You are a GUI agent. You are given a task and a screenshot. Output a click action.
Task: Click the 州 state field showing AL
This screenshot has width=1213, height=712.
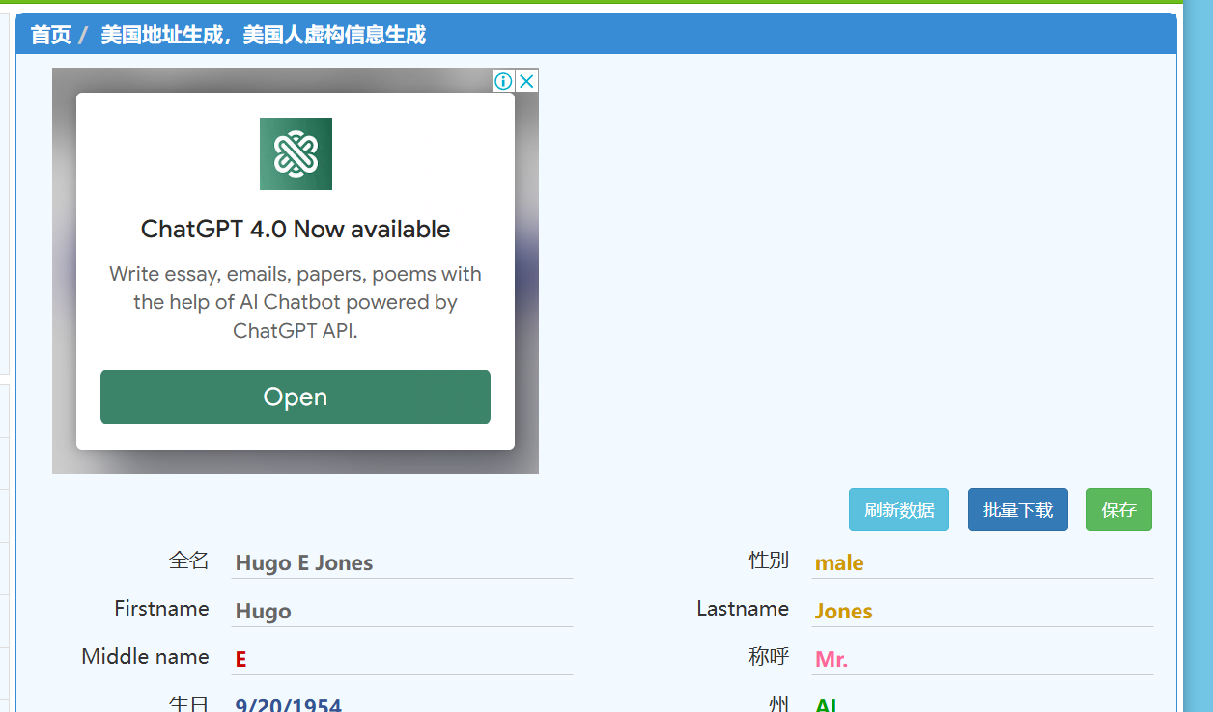[981, 703]
